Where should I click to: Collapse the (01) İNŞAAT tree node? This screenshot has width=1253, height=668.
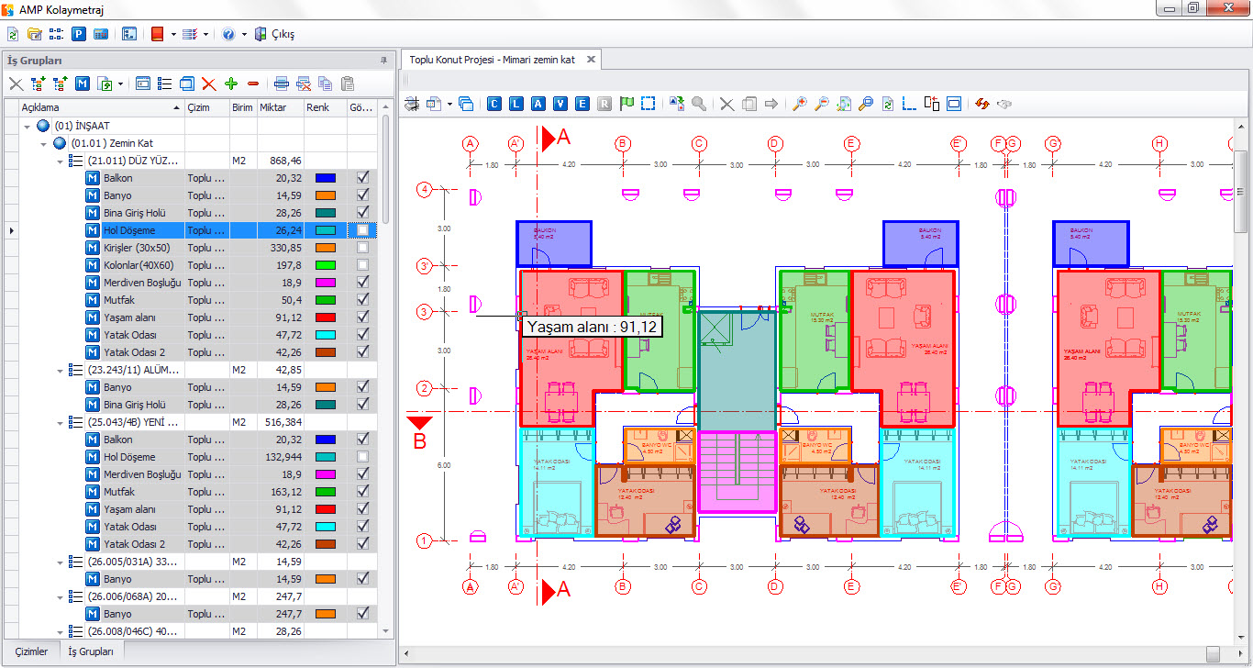[28, 126]
